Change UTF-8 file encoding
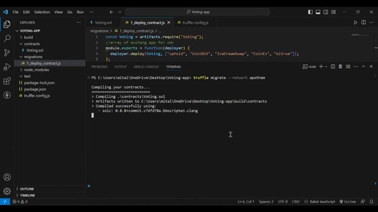 (x=283, y=201)
